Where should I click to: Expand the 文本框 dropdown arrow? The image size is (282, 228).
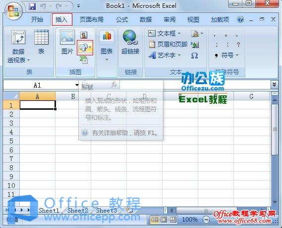click(179, 34)
